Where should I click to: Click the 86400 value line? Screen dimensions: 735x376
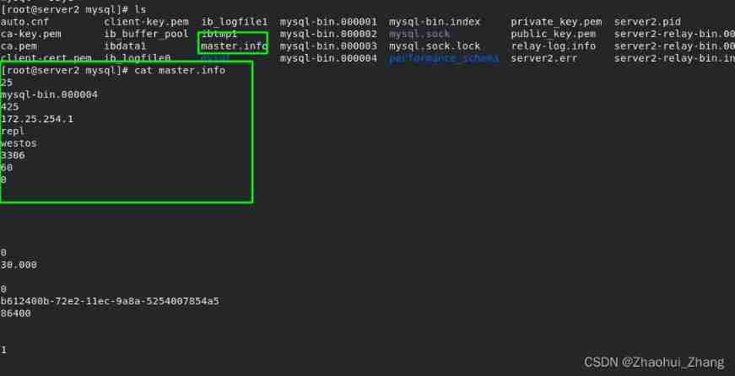16,313
